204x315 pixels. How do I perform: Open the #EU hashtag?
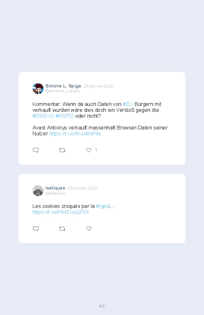(x=127, y=104)
